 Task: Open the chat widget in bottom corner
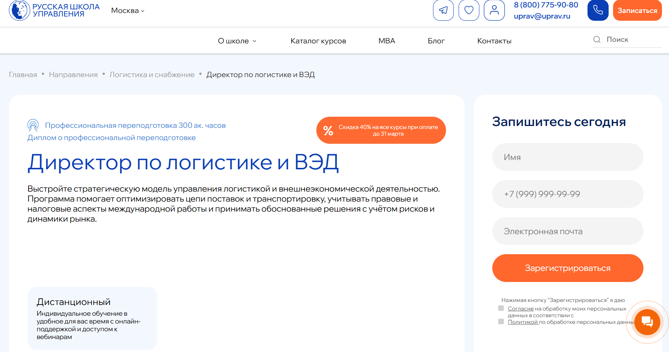pos(646,322)
